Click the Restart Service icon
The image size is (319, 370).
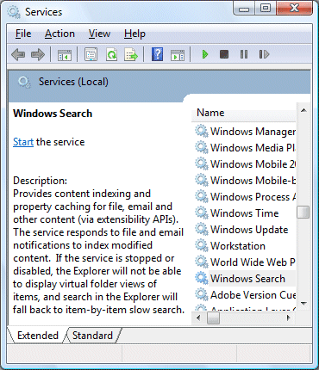coord(264,54)
